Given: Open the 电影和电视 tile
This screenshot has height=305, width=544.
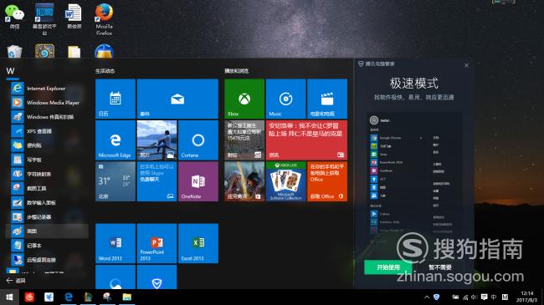Looking at the screenshot, I should 327,99.
